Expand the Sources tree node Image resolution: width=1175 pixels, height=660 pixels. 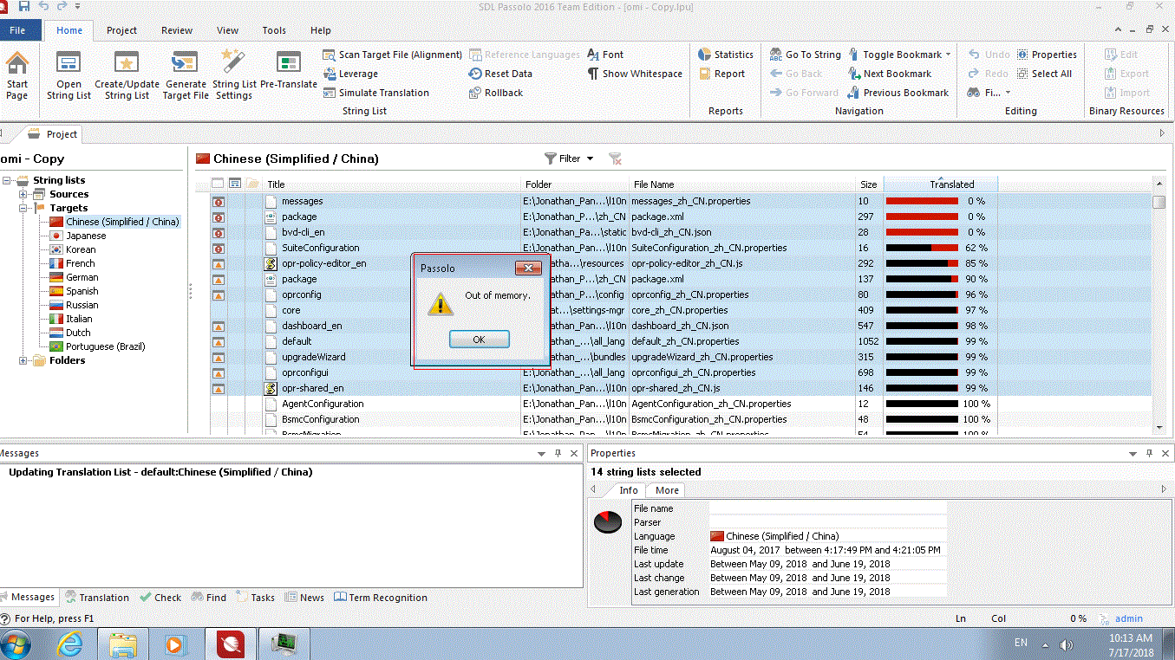coord(23,194)
